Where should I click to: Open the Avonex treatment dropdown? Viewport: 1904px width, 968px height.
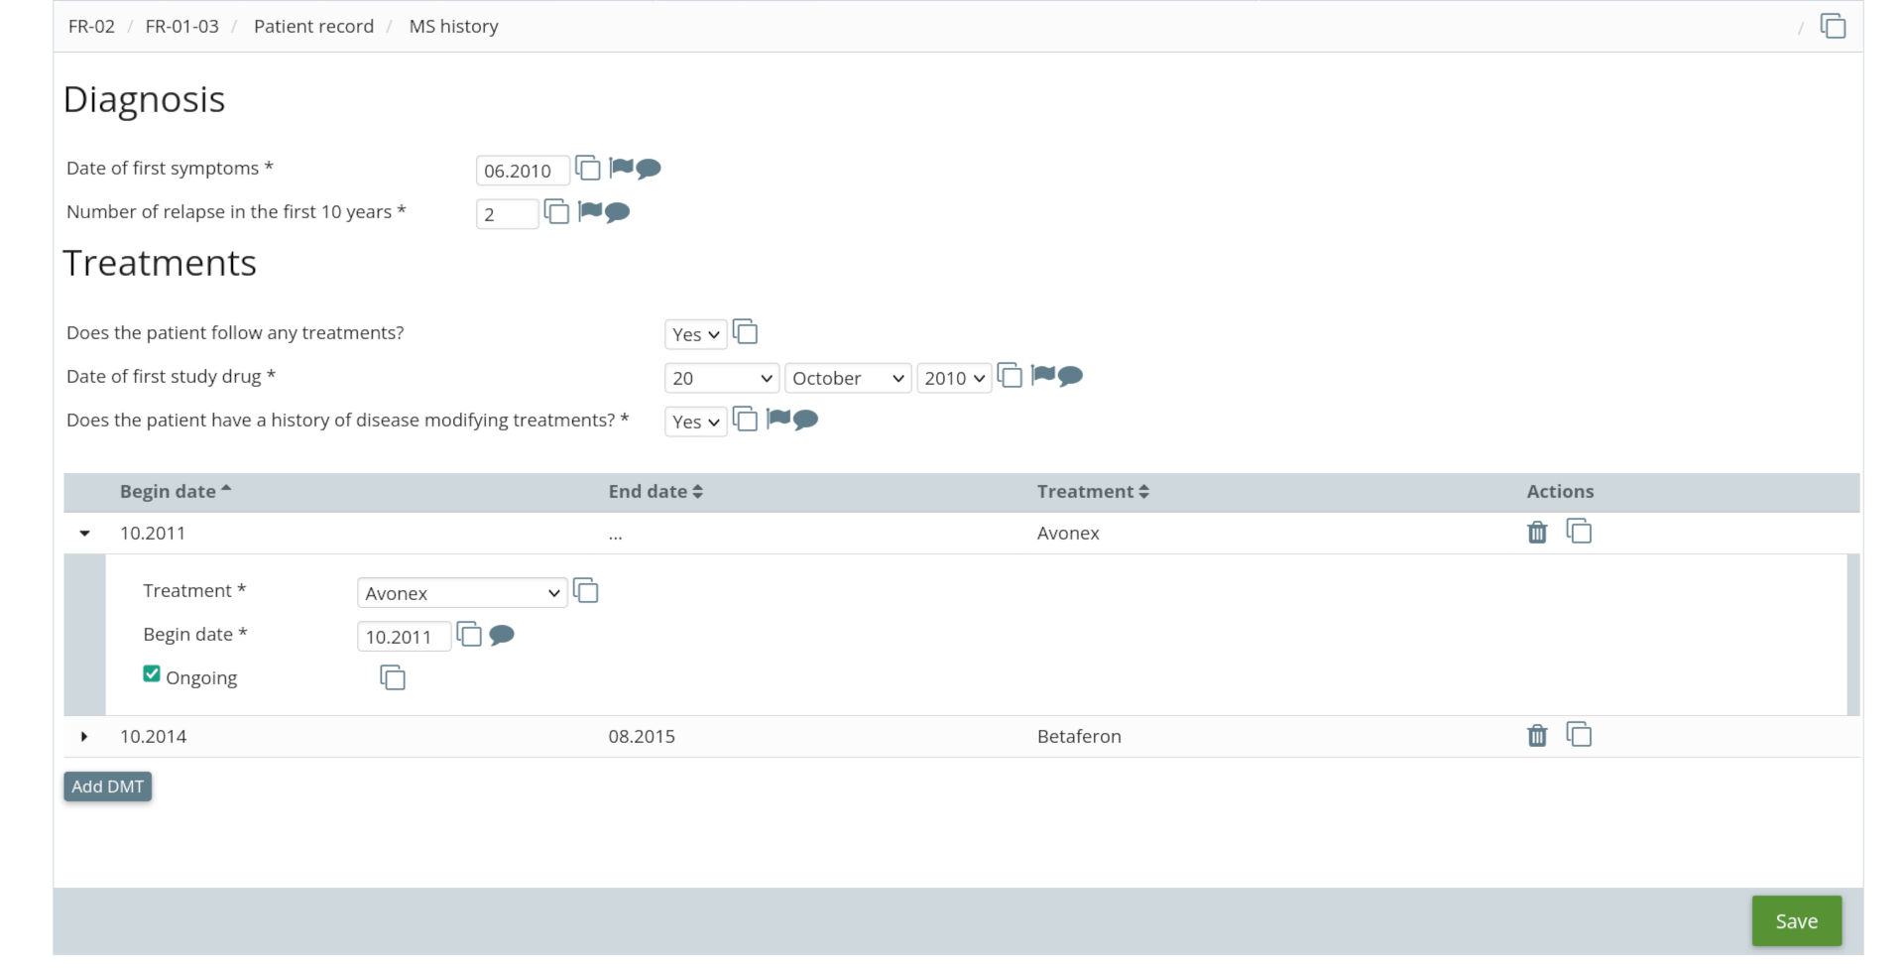(x=461, y=593)
